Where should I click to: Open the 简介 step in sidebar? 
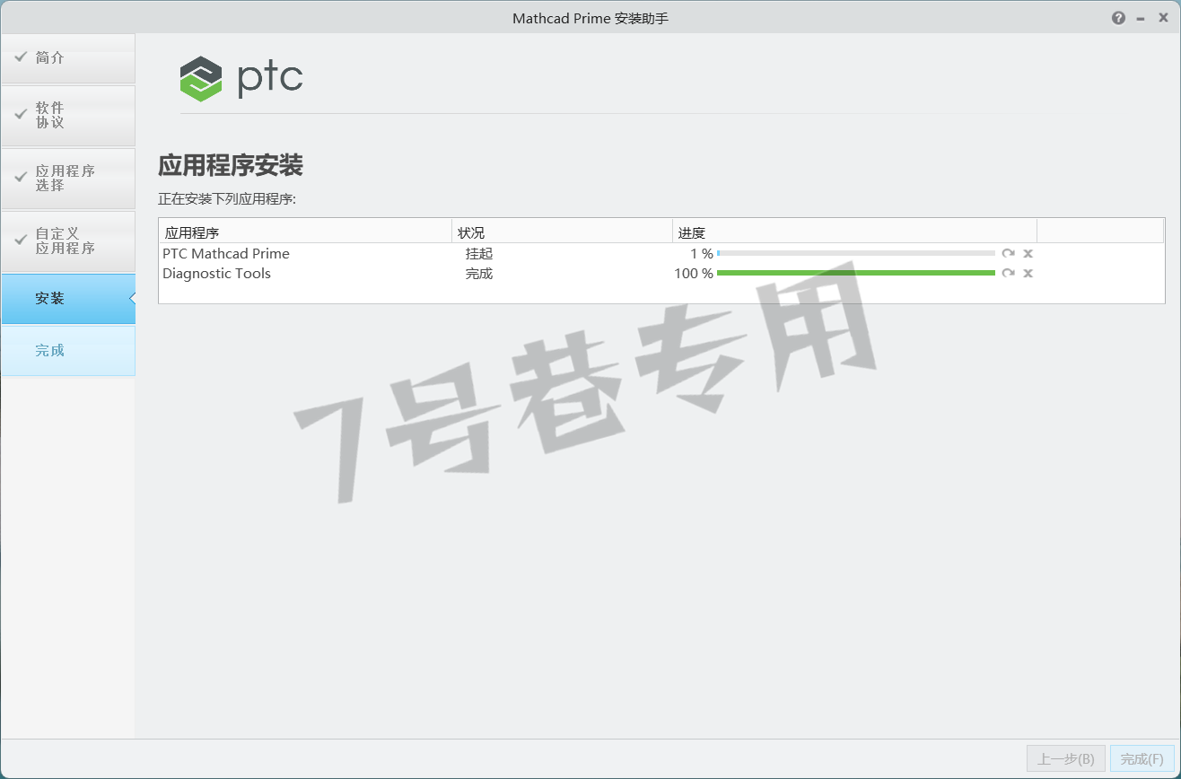pyautogui.click(x=68, y=58)
